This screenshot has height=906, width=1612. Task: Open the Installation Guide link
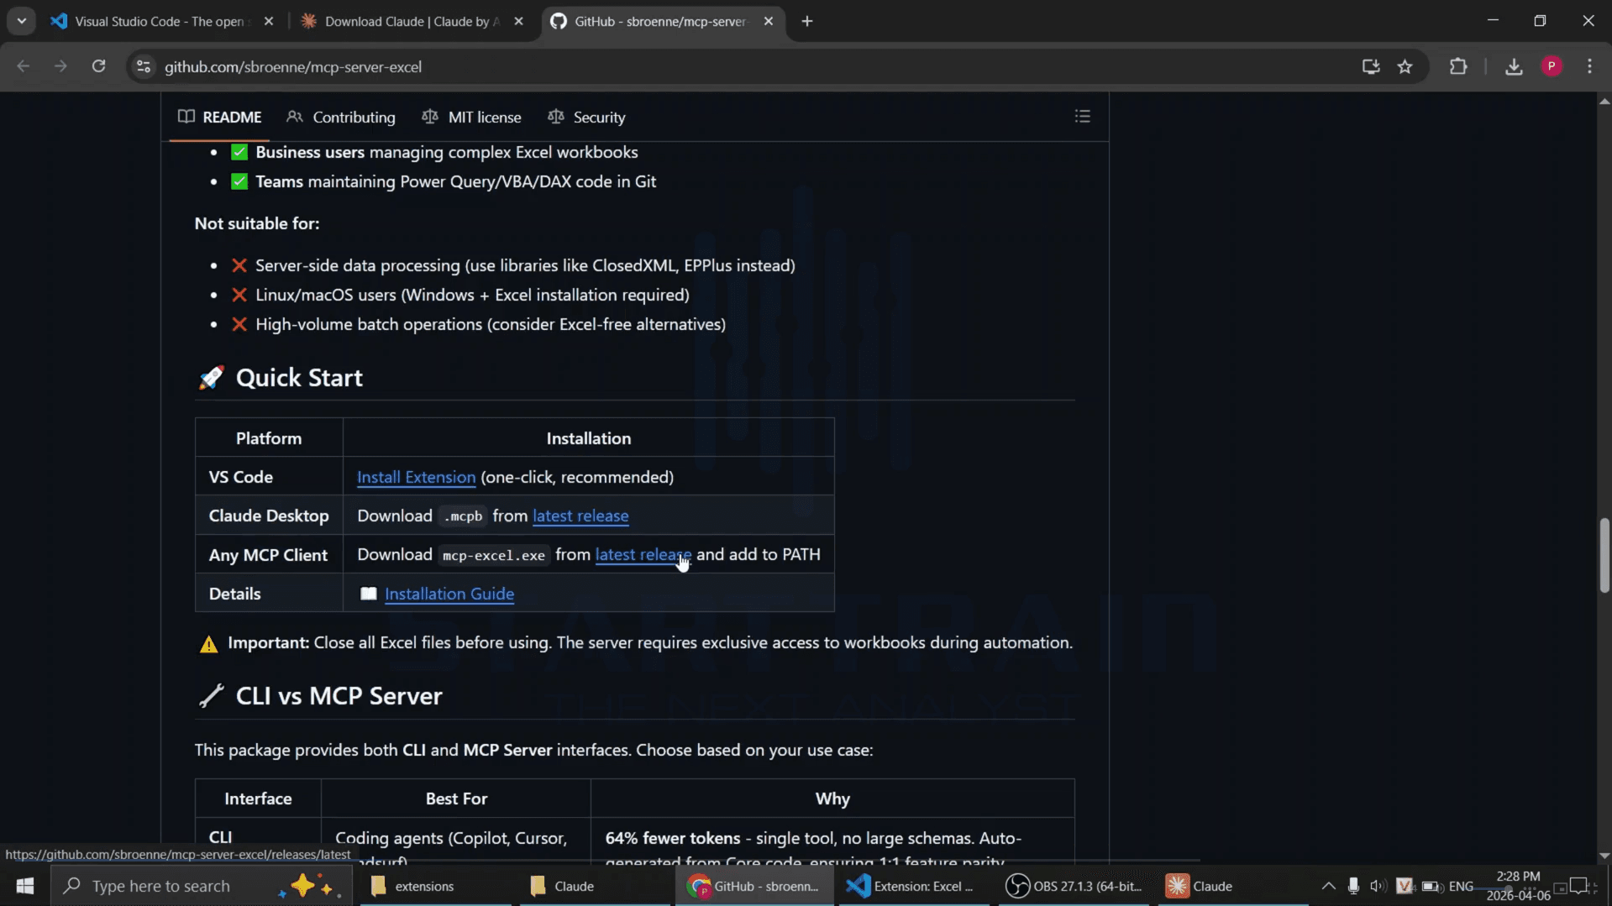449,594
